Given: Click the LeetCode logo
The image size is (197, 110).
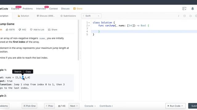Looking at the screenshot, I should coord(4,9).
